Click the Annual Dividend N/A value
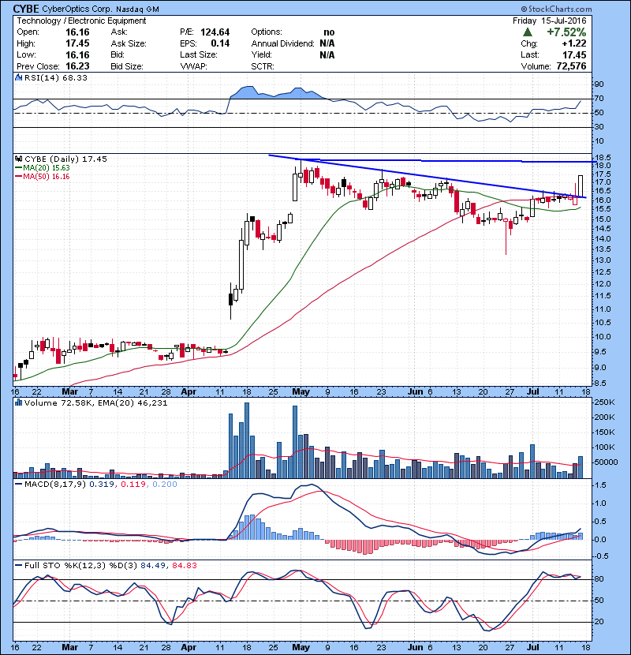631x655 pixels. click(327, 43)
